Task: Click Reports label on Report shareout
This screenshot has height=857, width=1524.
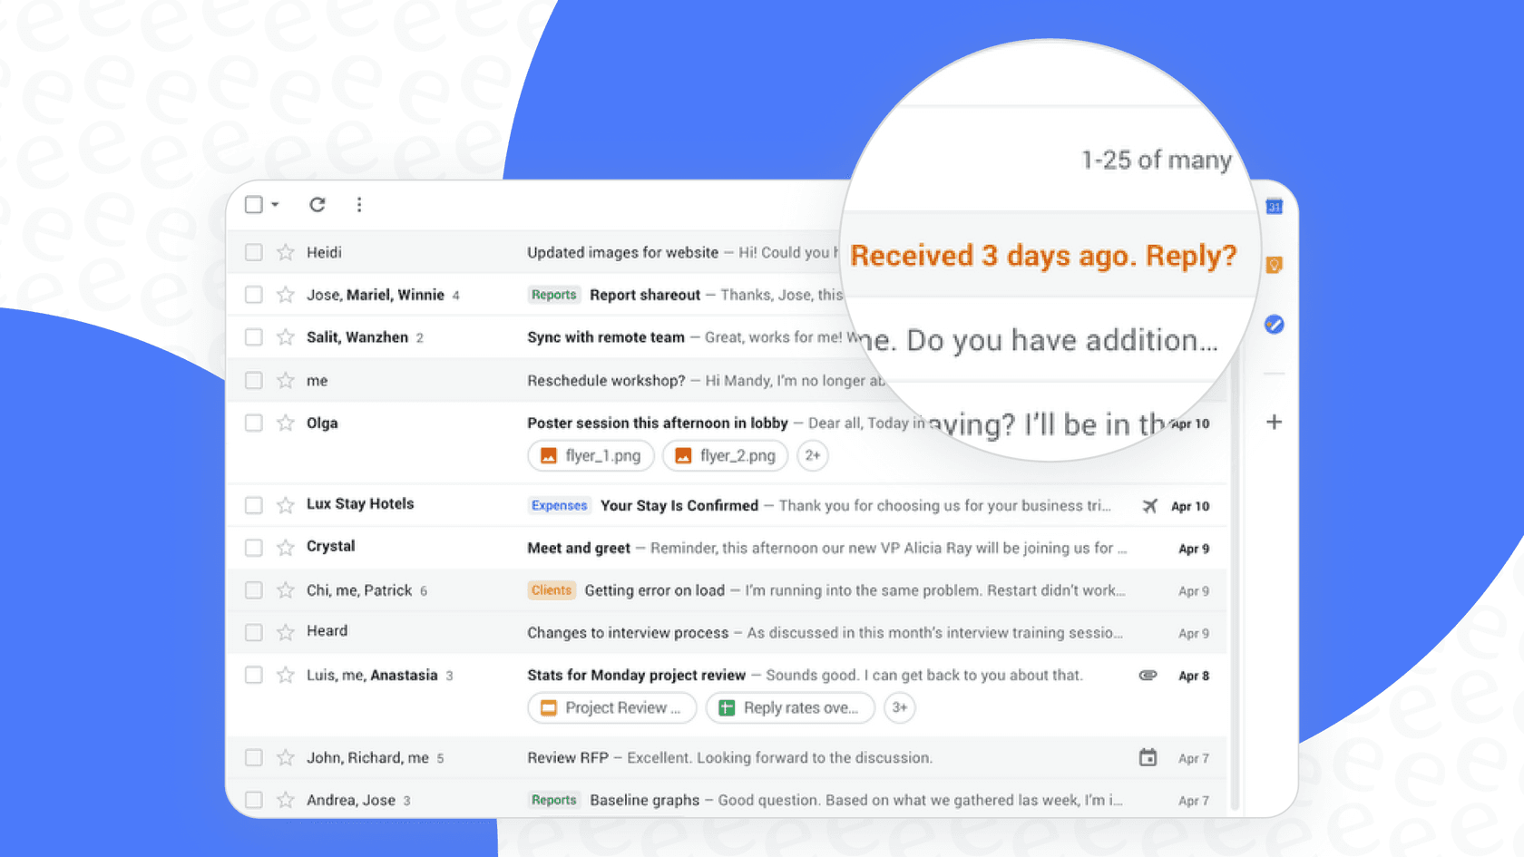Action: click(x=553, y=295)
